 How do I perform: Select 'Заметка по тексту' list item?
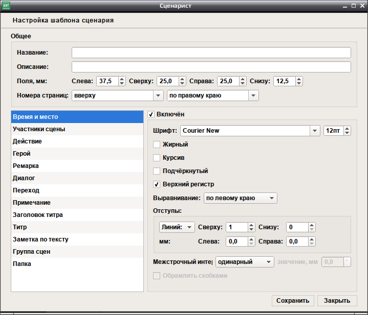coord(77,239)
